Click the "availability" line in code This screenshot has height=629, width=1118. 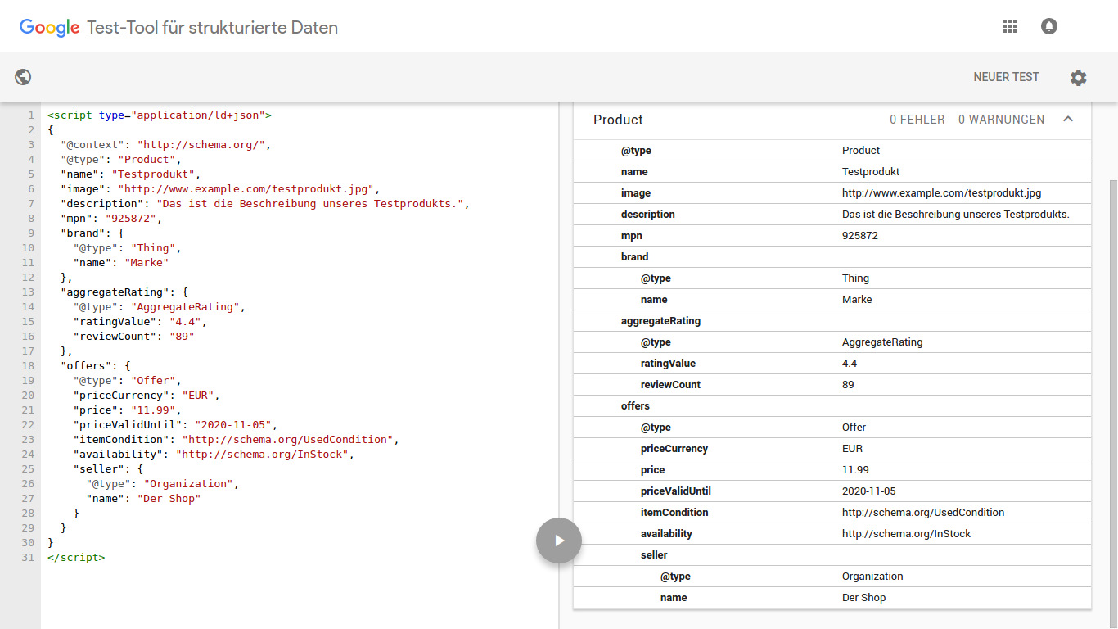pos(214,455)
